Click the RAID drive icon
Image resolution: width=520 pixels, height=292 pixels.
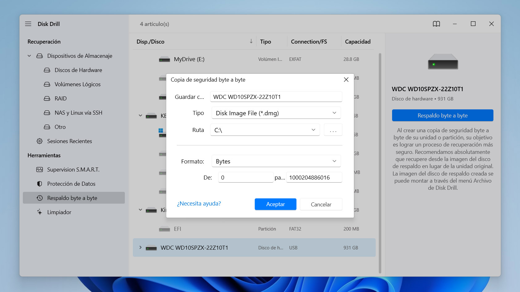pyautogui.click(x=47, y=99)
